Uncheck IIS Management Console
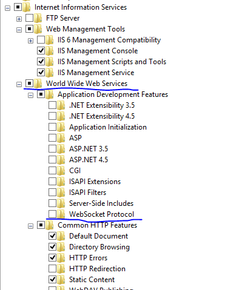 point(41,51)
